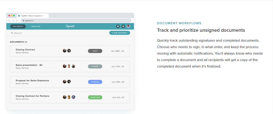
Task: Click Track and prioritize unsigned documents heading
Action: click(201, 30)
